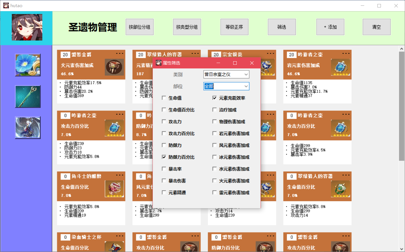Click artifact icon on 吟游者之壶 card with 生命值299
The width and height of the screenshot is (405, 252).
[x=341, y=128]
